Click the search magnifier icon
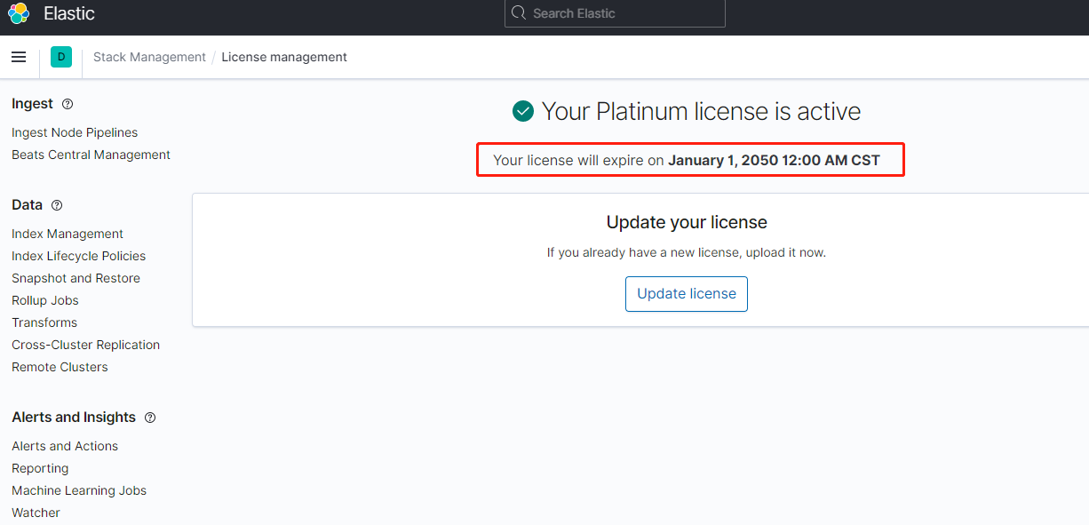The width and height of the screenshot is (1089, 525). pos(519,13)
